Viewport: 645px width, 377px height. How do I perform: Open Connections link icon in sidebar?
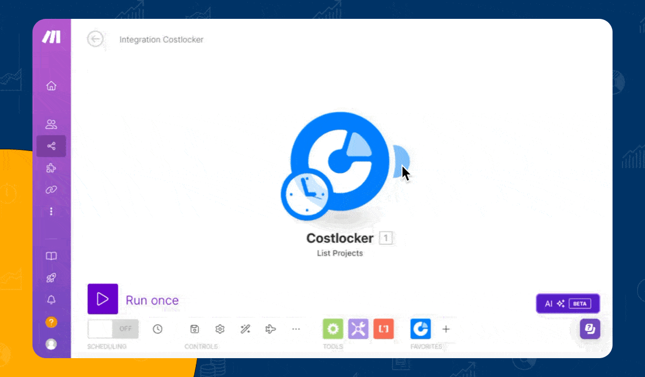click(51, 190)
